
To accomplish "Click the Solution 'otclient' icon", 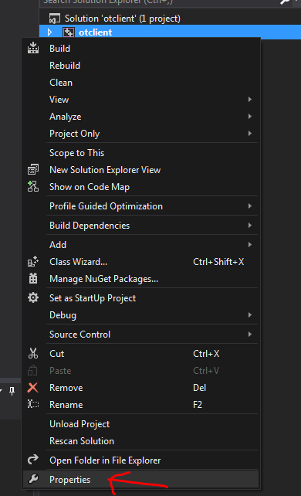I will tap(55, 19).
